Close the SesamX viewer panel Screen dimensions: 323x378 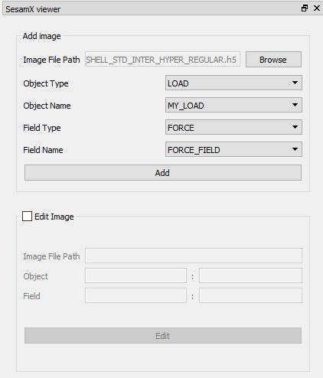tap(317, 8)
